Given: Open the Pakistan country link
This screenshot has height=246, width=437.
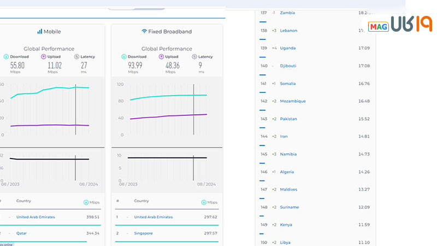Looking at the screenshot, I should tap(287, 119).
